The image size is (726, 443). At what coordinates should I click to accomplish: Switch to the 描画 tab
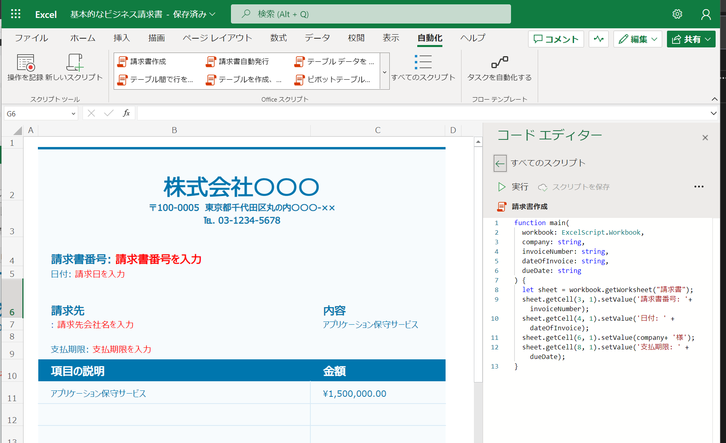[156, 38]
